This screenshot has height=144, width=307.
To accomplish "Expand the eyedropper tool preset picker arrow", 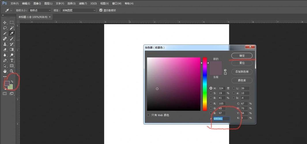I will [x=11, y=10].
